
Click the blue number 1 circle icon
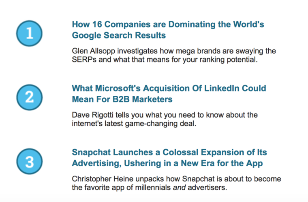29,33
